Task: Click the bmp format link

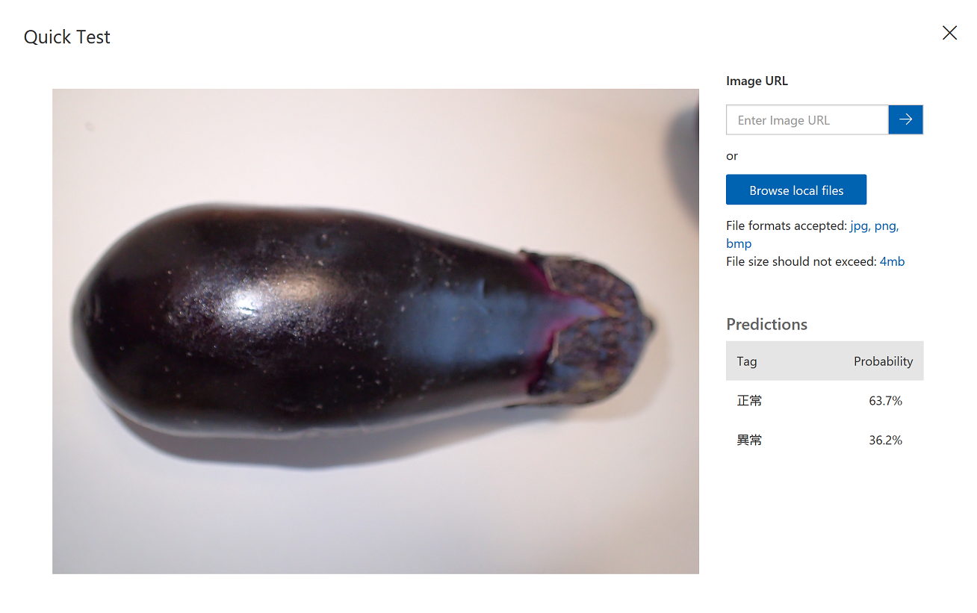Action: (x=739, y=243)
